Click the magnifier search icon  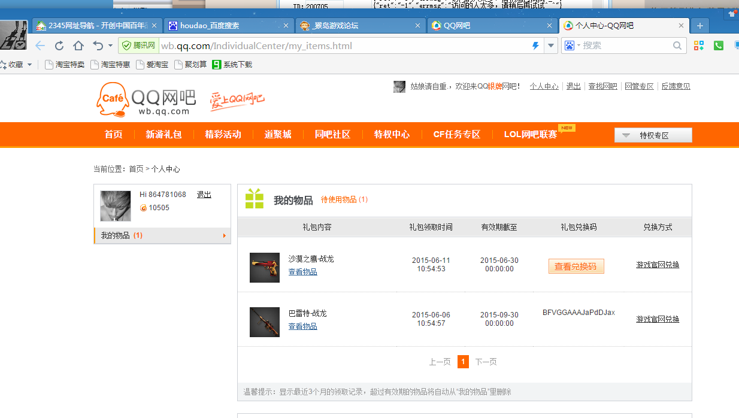677,46
